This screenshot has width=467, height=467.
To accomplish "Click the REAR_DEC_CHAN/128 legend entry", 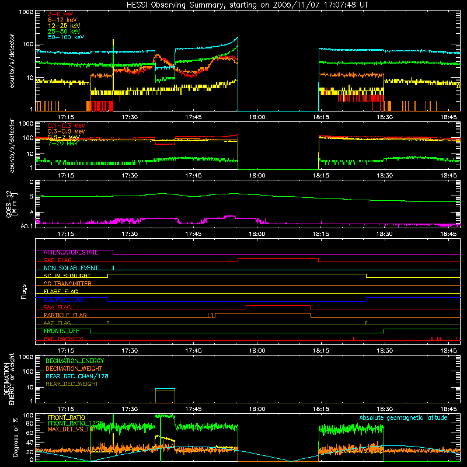I will 77,377.
